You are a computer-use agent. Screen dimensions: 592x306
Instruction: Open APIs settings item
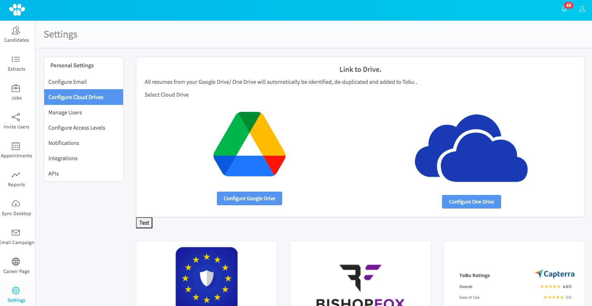(83, 173)
